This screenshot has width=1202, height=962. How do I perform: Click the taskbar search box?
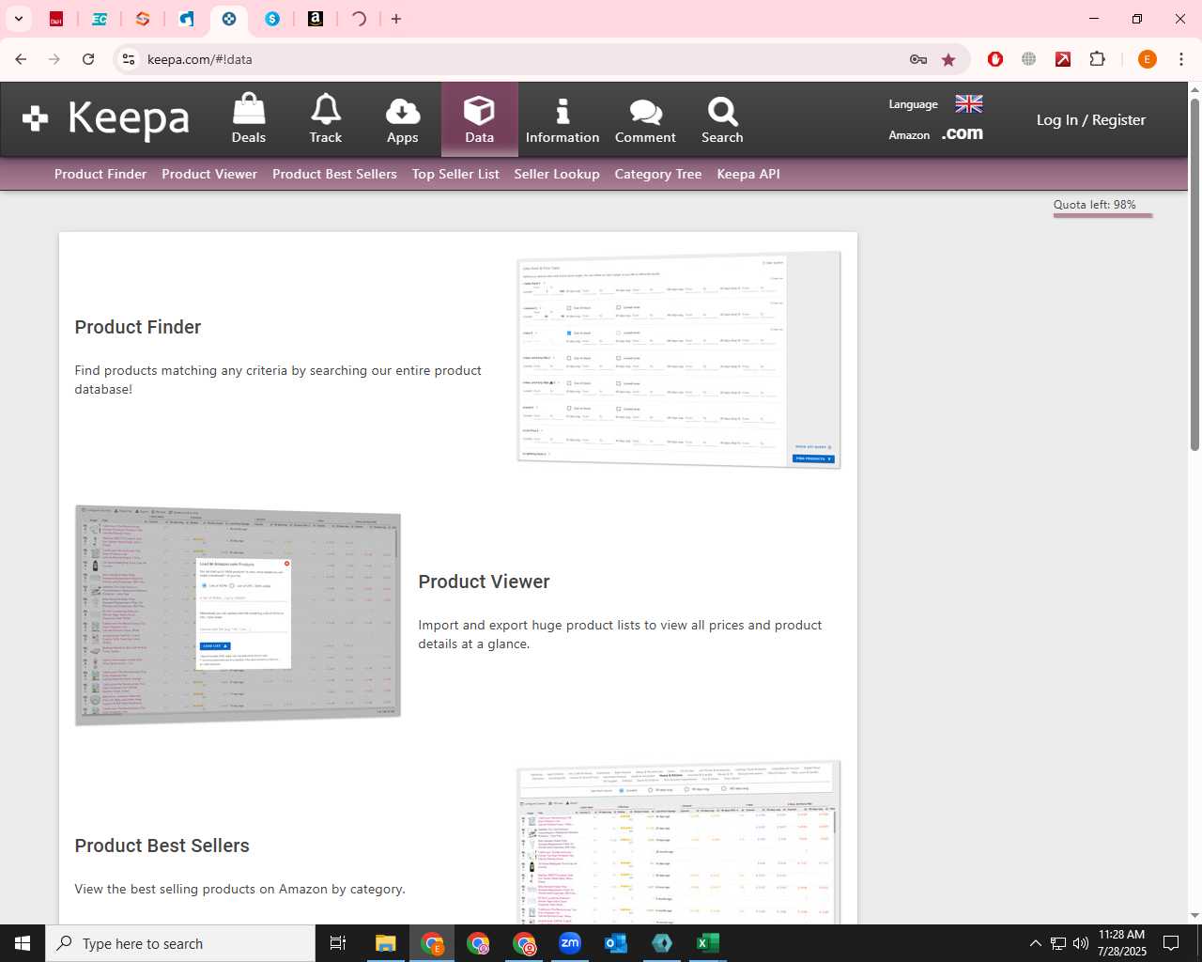coord(180,943)
